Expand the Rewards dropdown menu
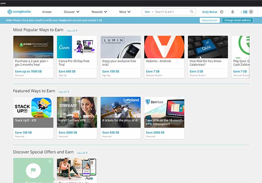 pyautogui.click(x=99, y=12)
